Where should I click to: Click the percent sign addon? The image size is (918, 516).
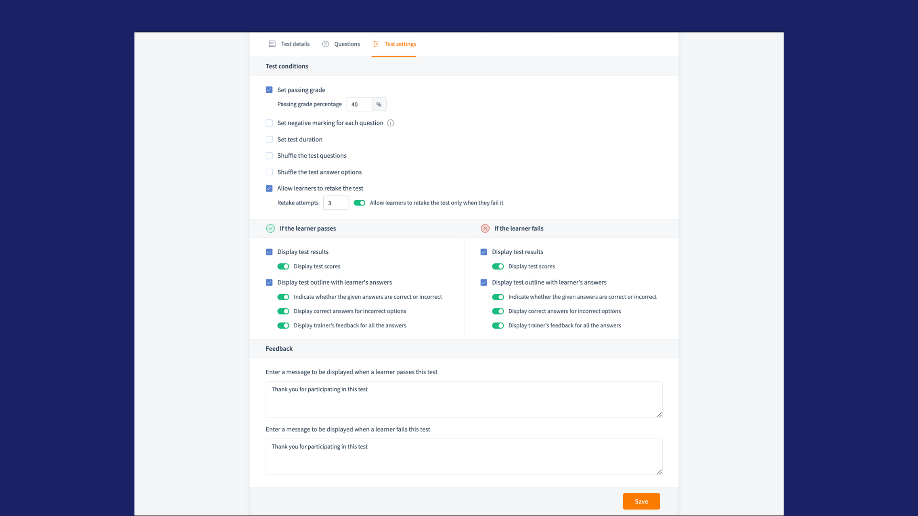[379, 105]
